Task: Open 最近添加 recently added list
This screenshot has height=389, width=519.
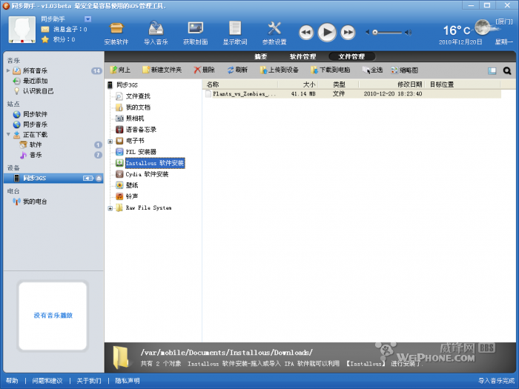Action: point(35,81)
